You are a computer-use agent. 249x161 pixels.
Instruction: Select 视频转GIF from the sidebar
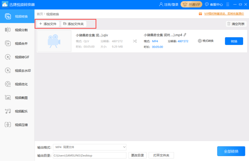click(x=17, y=57)
